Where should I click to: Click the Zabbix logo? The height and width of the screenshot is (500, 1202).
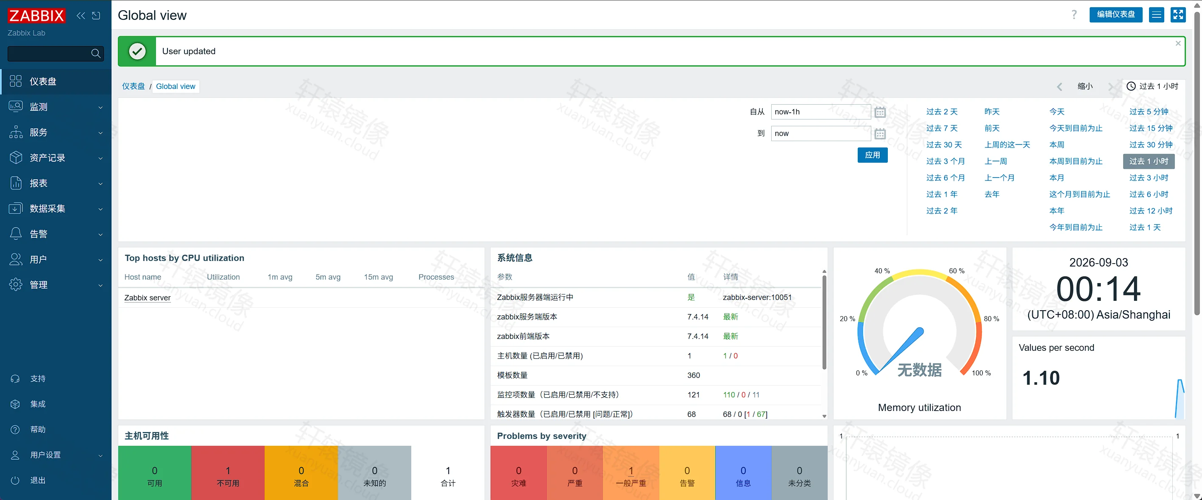coord(36,15)
